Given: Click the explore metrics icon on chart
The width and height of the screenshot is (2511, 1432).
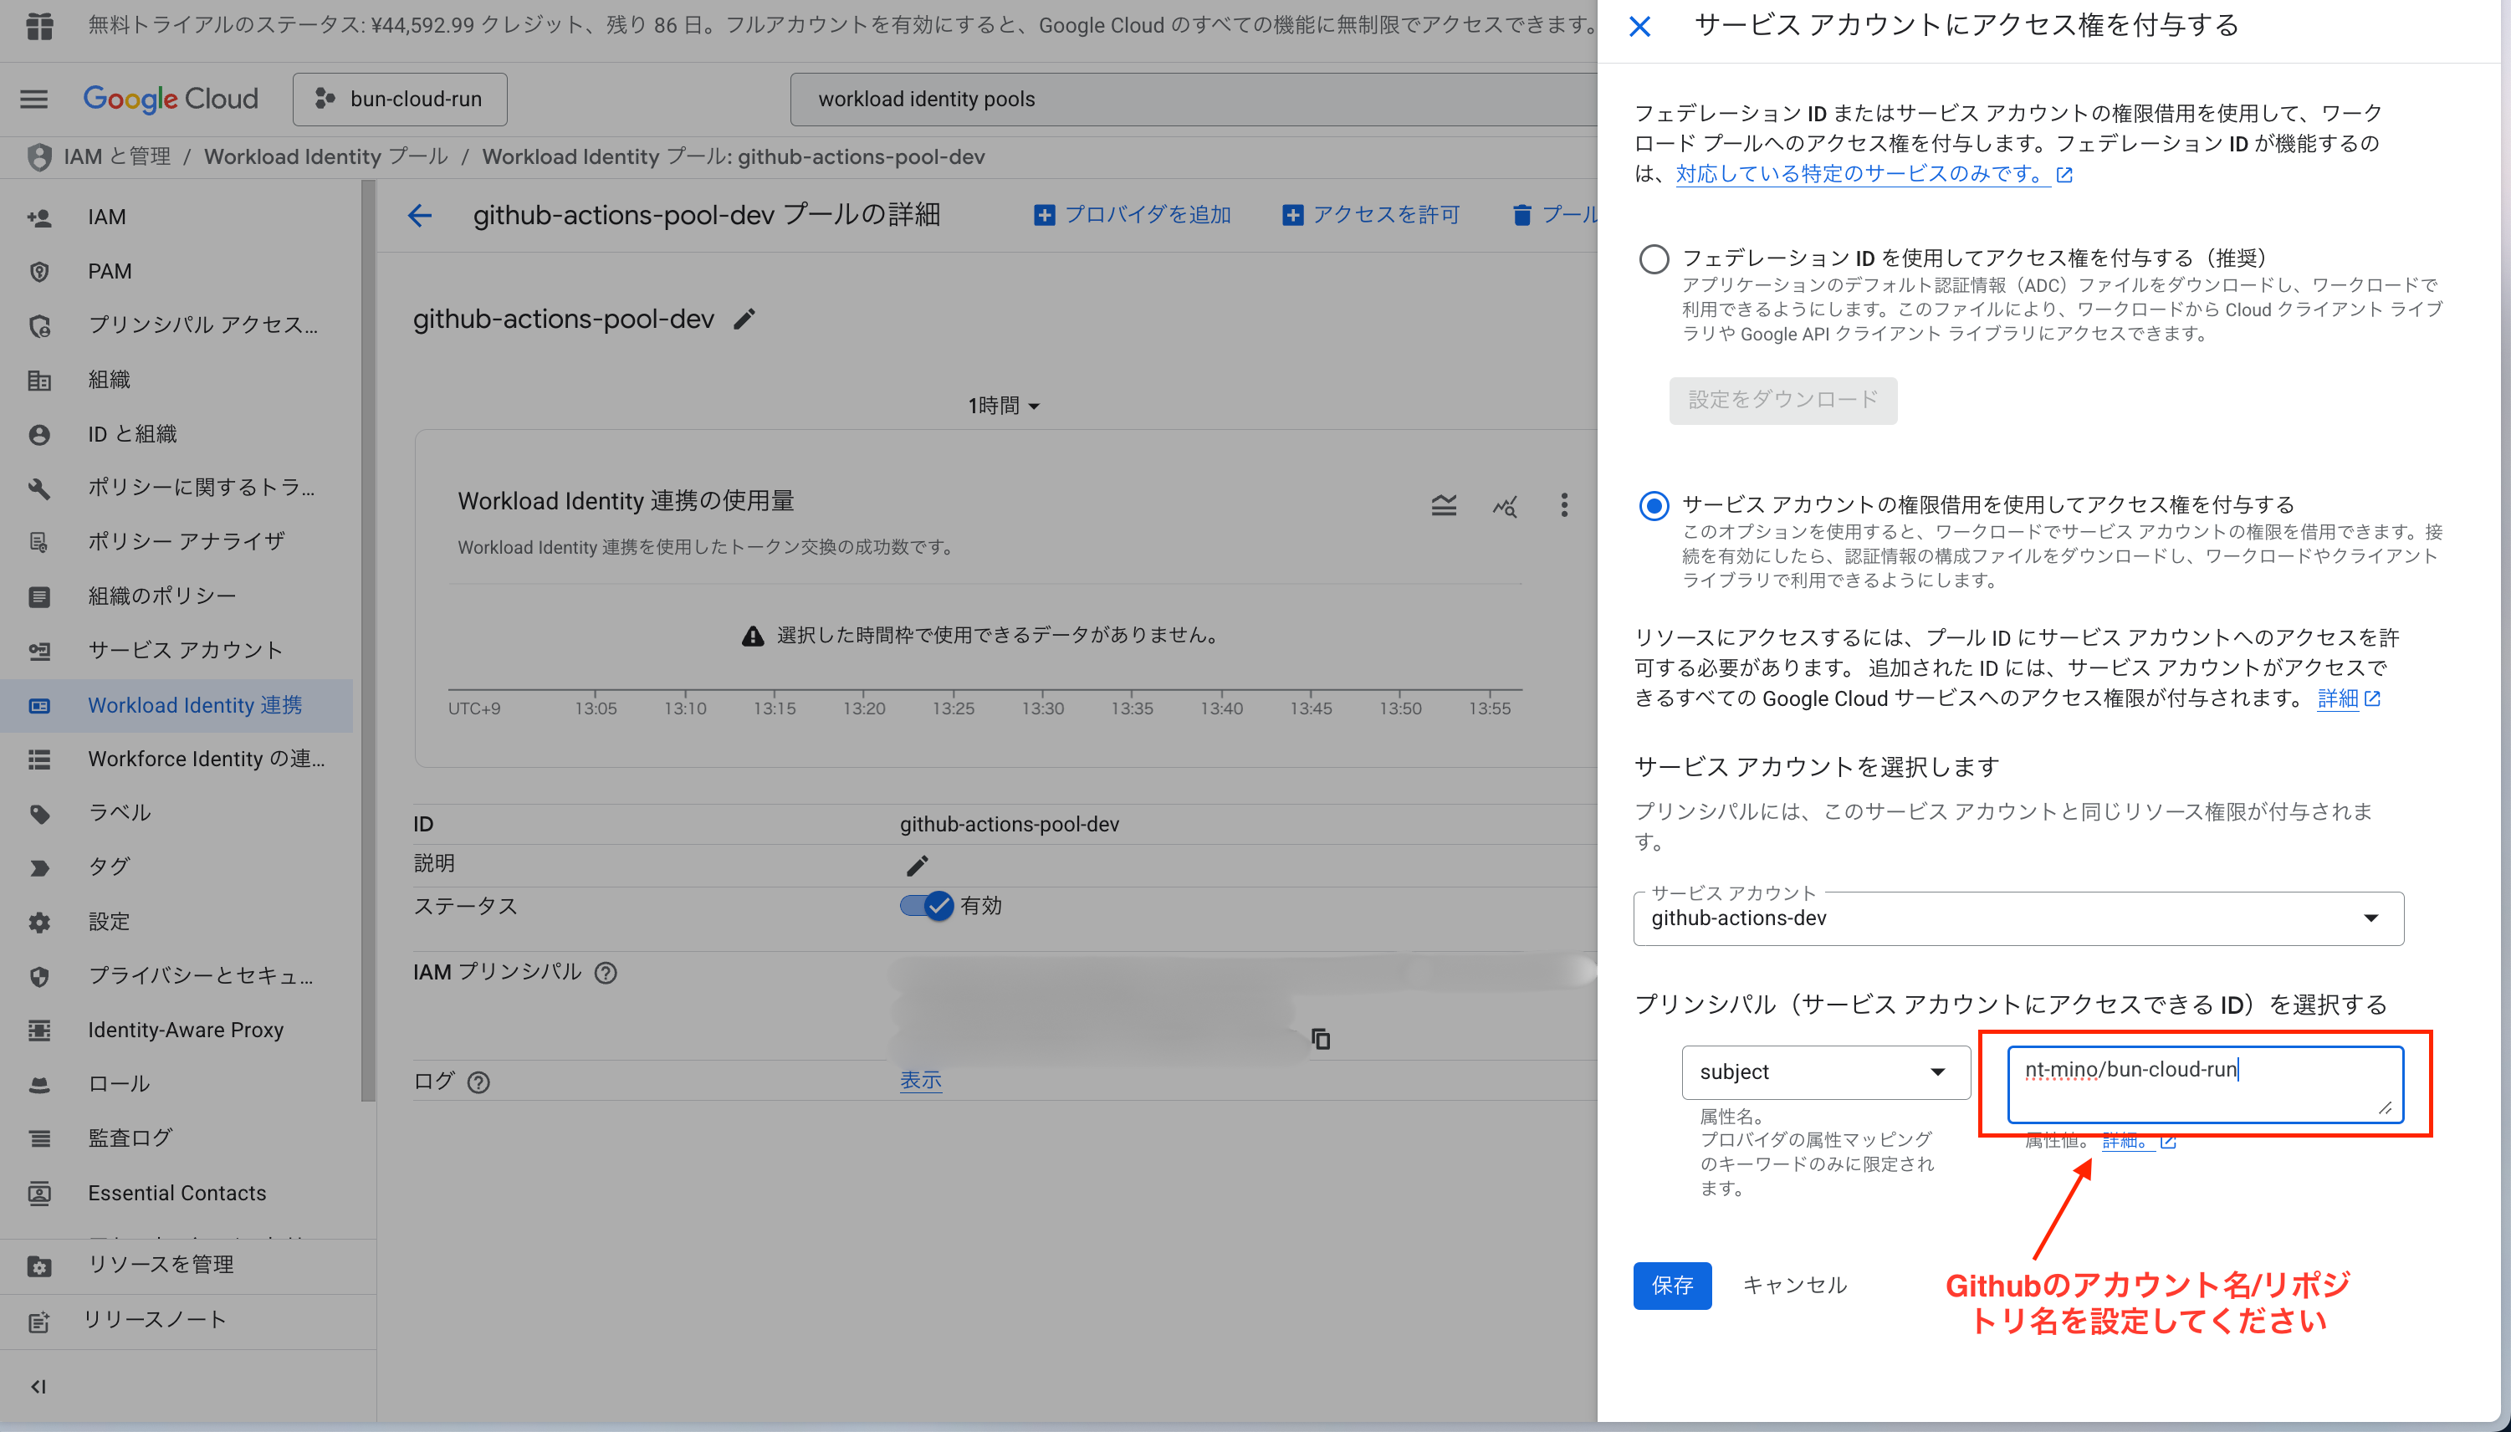Looking at the screenshot, I should (x=1505, y=505).
